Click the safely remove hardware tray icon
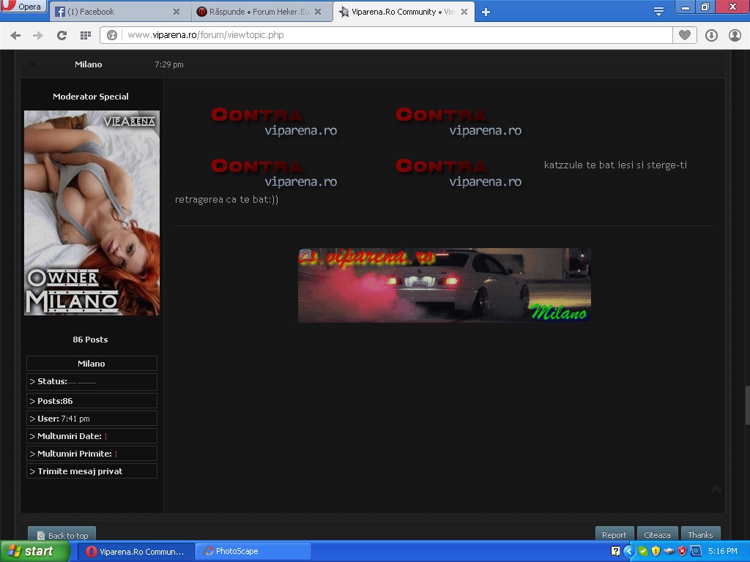 pyautogui.click(x=669, y=552)
